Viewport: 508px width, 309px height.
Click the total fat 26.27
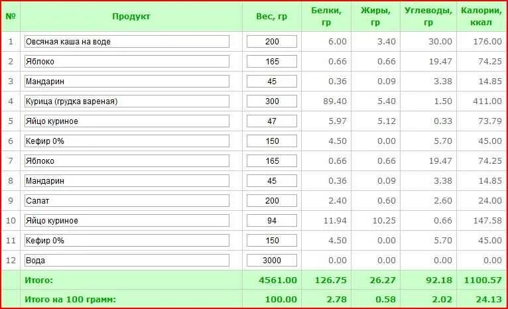coord(383,280)
